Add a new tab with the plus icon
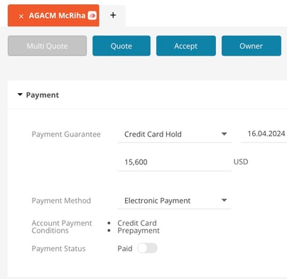Screen dimensions: 287x279 [113, 15]
